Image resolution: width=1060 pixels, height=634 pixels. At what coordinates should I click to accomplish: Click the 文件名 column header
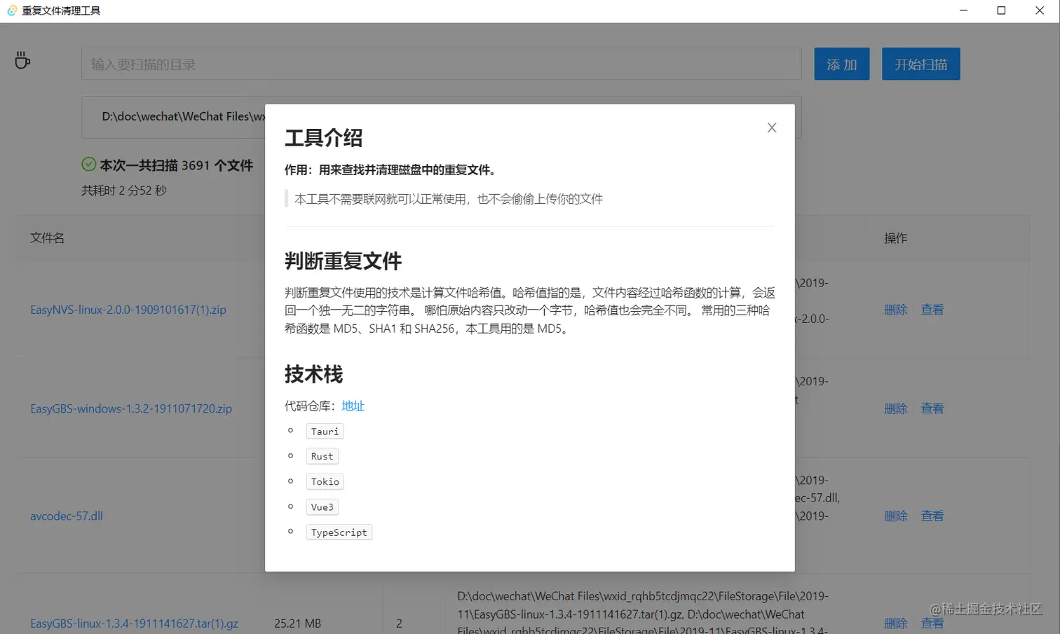point(47,238)
